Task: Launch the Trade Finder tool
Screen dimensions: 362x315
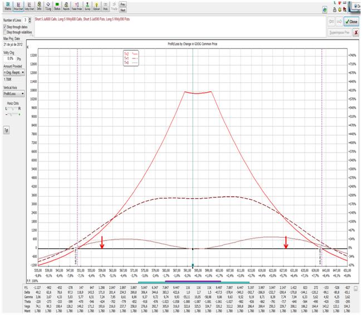Action: point(77,7)
